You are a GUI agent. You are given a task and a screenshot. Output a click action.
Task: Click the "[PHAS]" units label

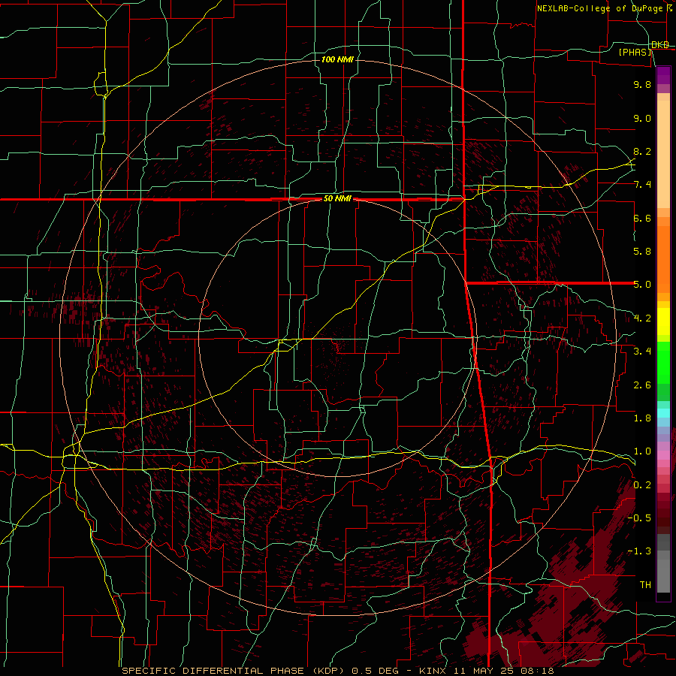pos(635,52)
